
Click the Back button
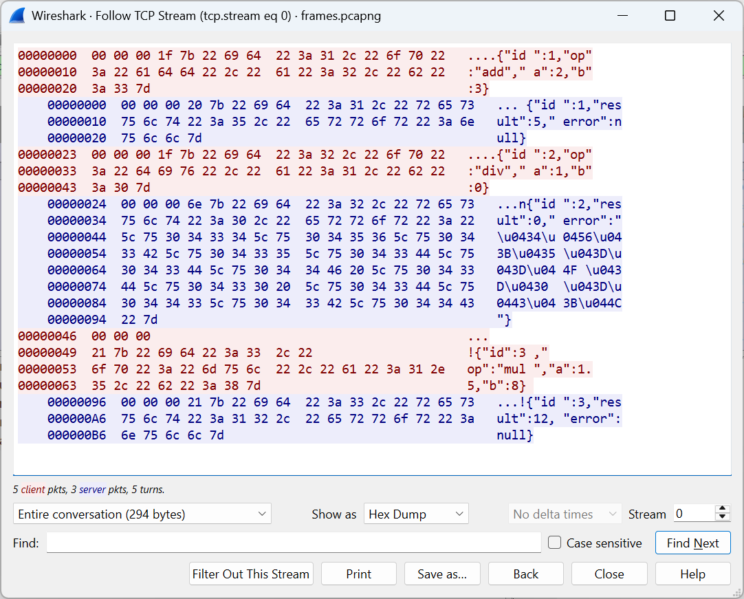click(526, 574)
